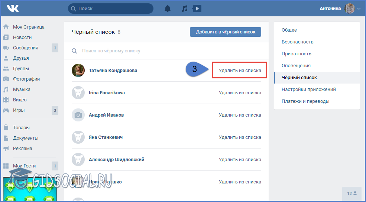Open Сообщения in sidebar
Screen dimensions: 366x202
tap(25, 48)
